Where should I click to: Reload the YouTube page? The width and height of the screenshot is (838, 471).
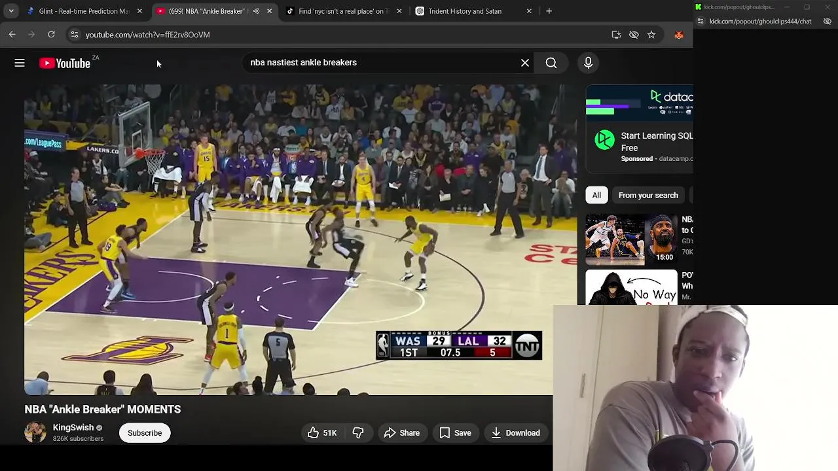pos(51,35)
